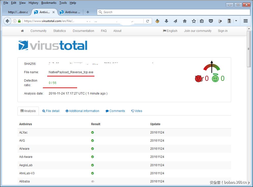The image size is (253, 187).
Task: Expand the dropdown arrow beside the toolbar extension icon
Action: tap(236, 21)
